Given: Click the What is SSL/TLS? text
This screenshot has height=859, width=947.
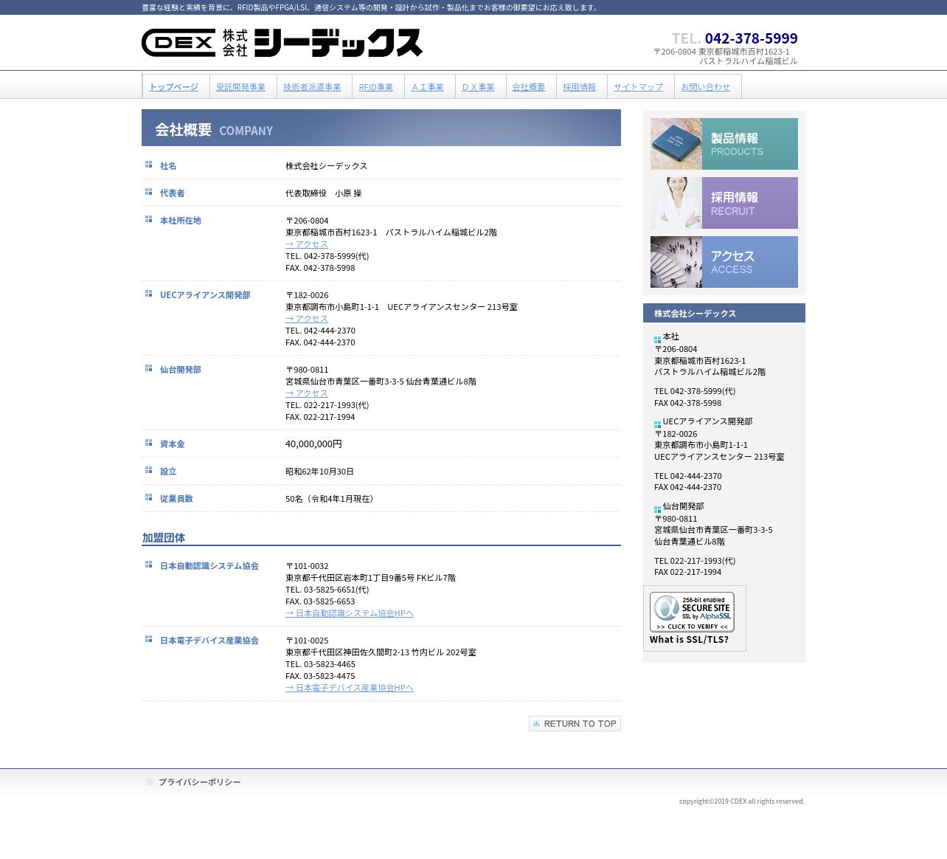Looking at the screenshot, I should [689, 640].
